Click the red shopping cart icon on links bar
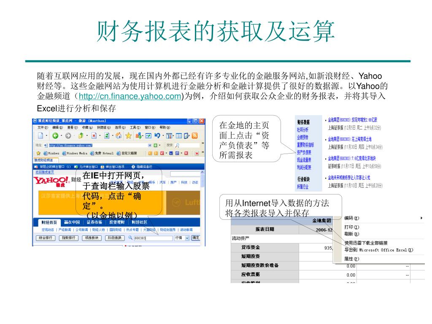432x324 pixels. pyautogui.click(x=197, y=153)
